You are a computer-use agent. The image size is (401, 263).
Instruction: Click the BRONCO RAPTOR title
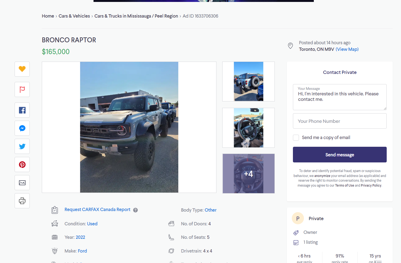pyautogui.click(x=69, y=40)
